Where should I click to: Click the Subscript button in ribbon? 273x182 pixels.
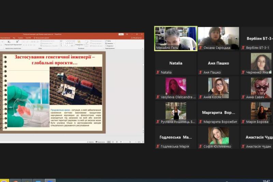[x=9, y=42]
